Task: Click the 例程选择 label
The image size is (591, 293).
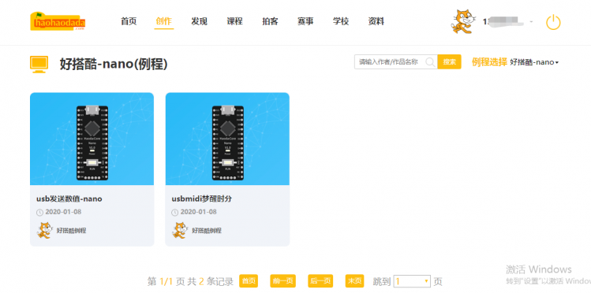Action: click(x=489, y=62)
